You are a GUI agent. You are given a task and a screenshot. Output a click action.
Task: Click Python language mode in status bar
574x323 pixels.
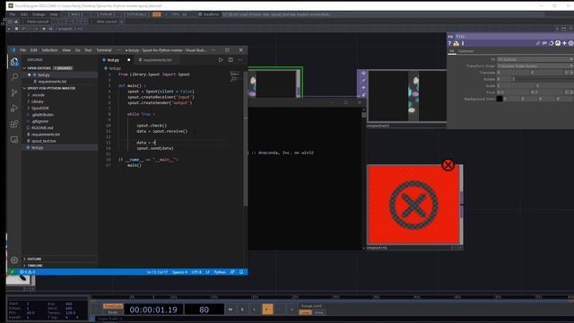(220, 272)
